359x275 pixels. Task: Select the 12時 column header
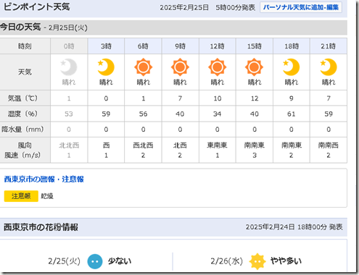[x=218, y=46]
